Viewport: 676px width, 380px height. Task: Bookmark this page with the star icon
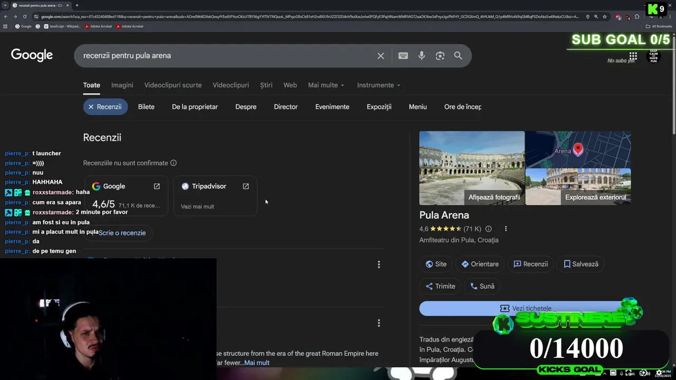[x=605, y=16]
